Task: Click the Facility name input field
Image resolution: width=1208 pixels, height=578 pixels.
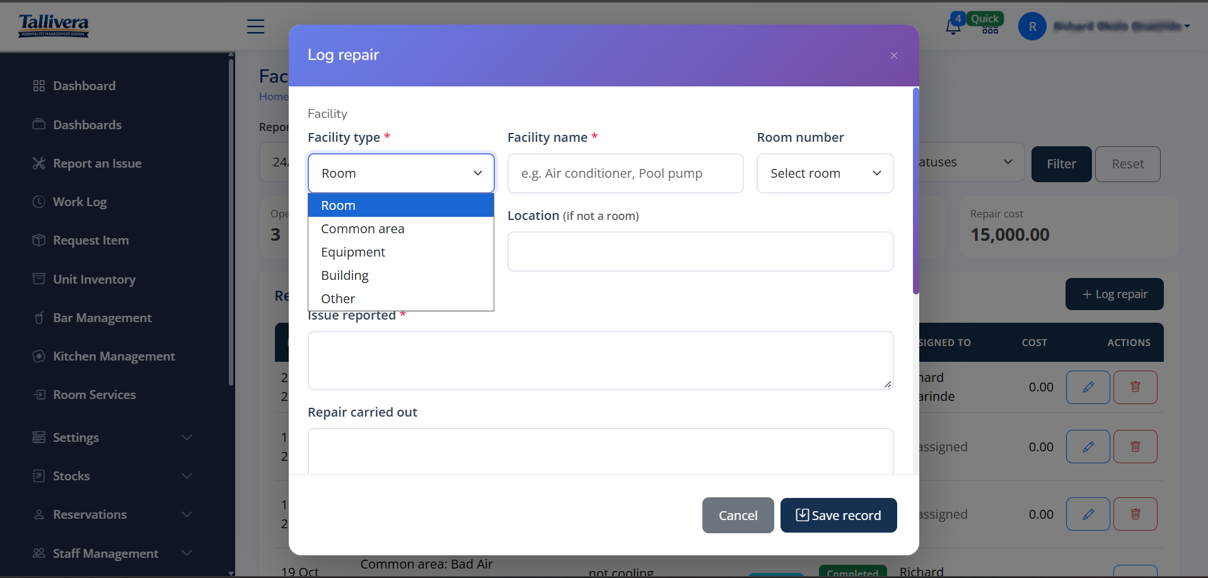Action: [x=625, y=173]
